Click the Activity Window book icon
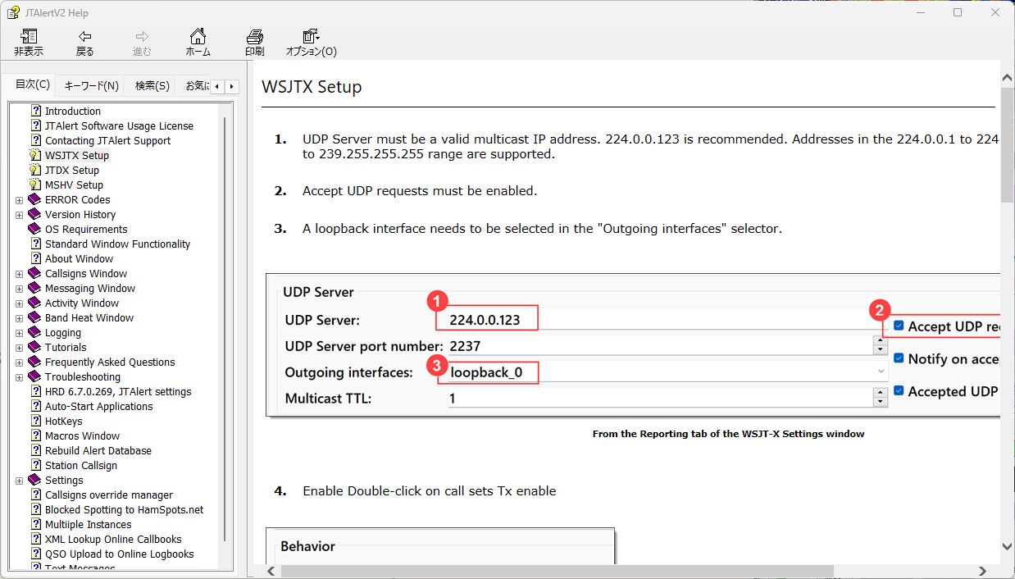Screen dimensions: 1015x579 pyautogui.click(x=34, y=303)
